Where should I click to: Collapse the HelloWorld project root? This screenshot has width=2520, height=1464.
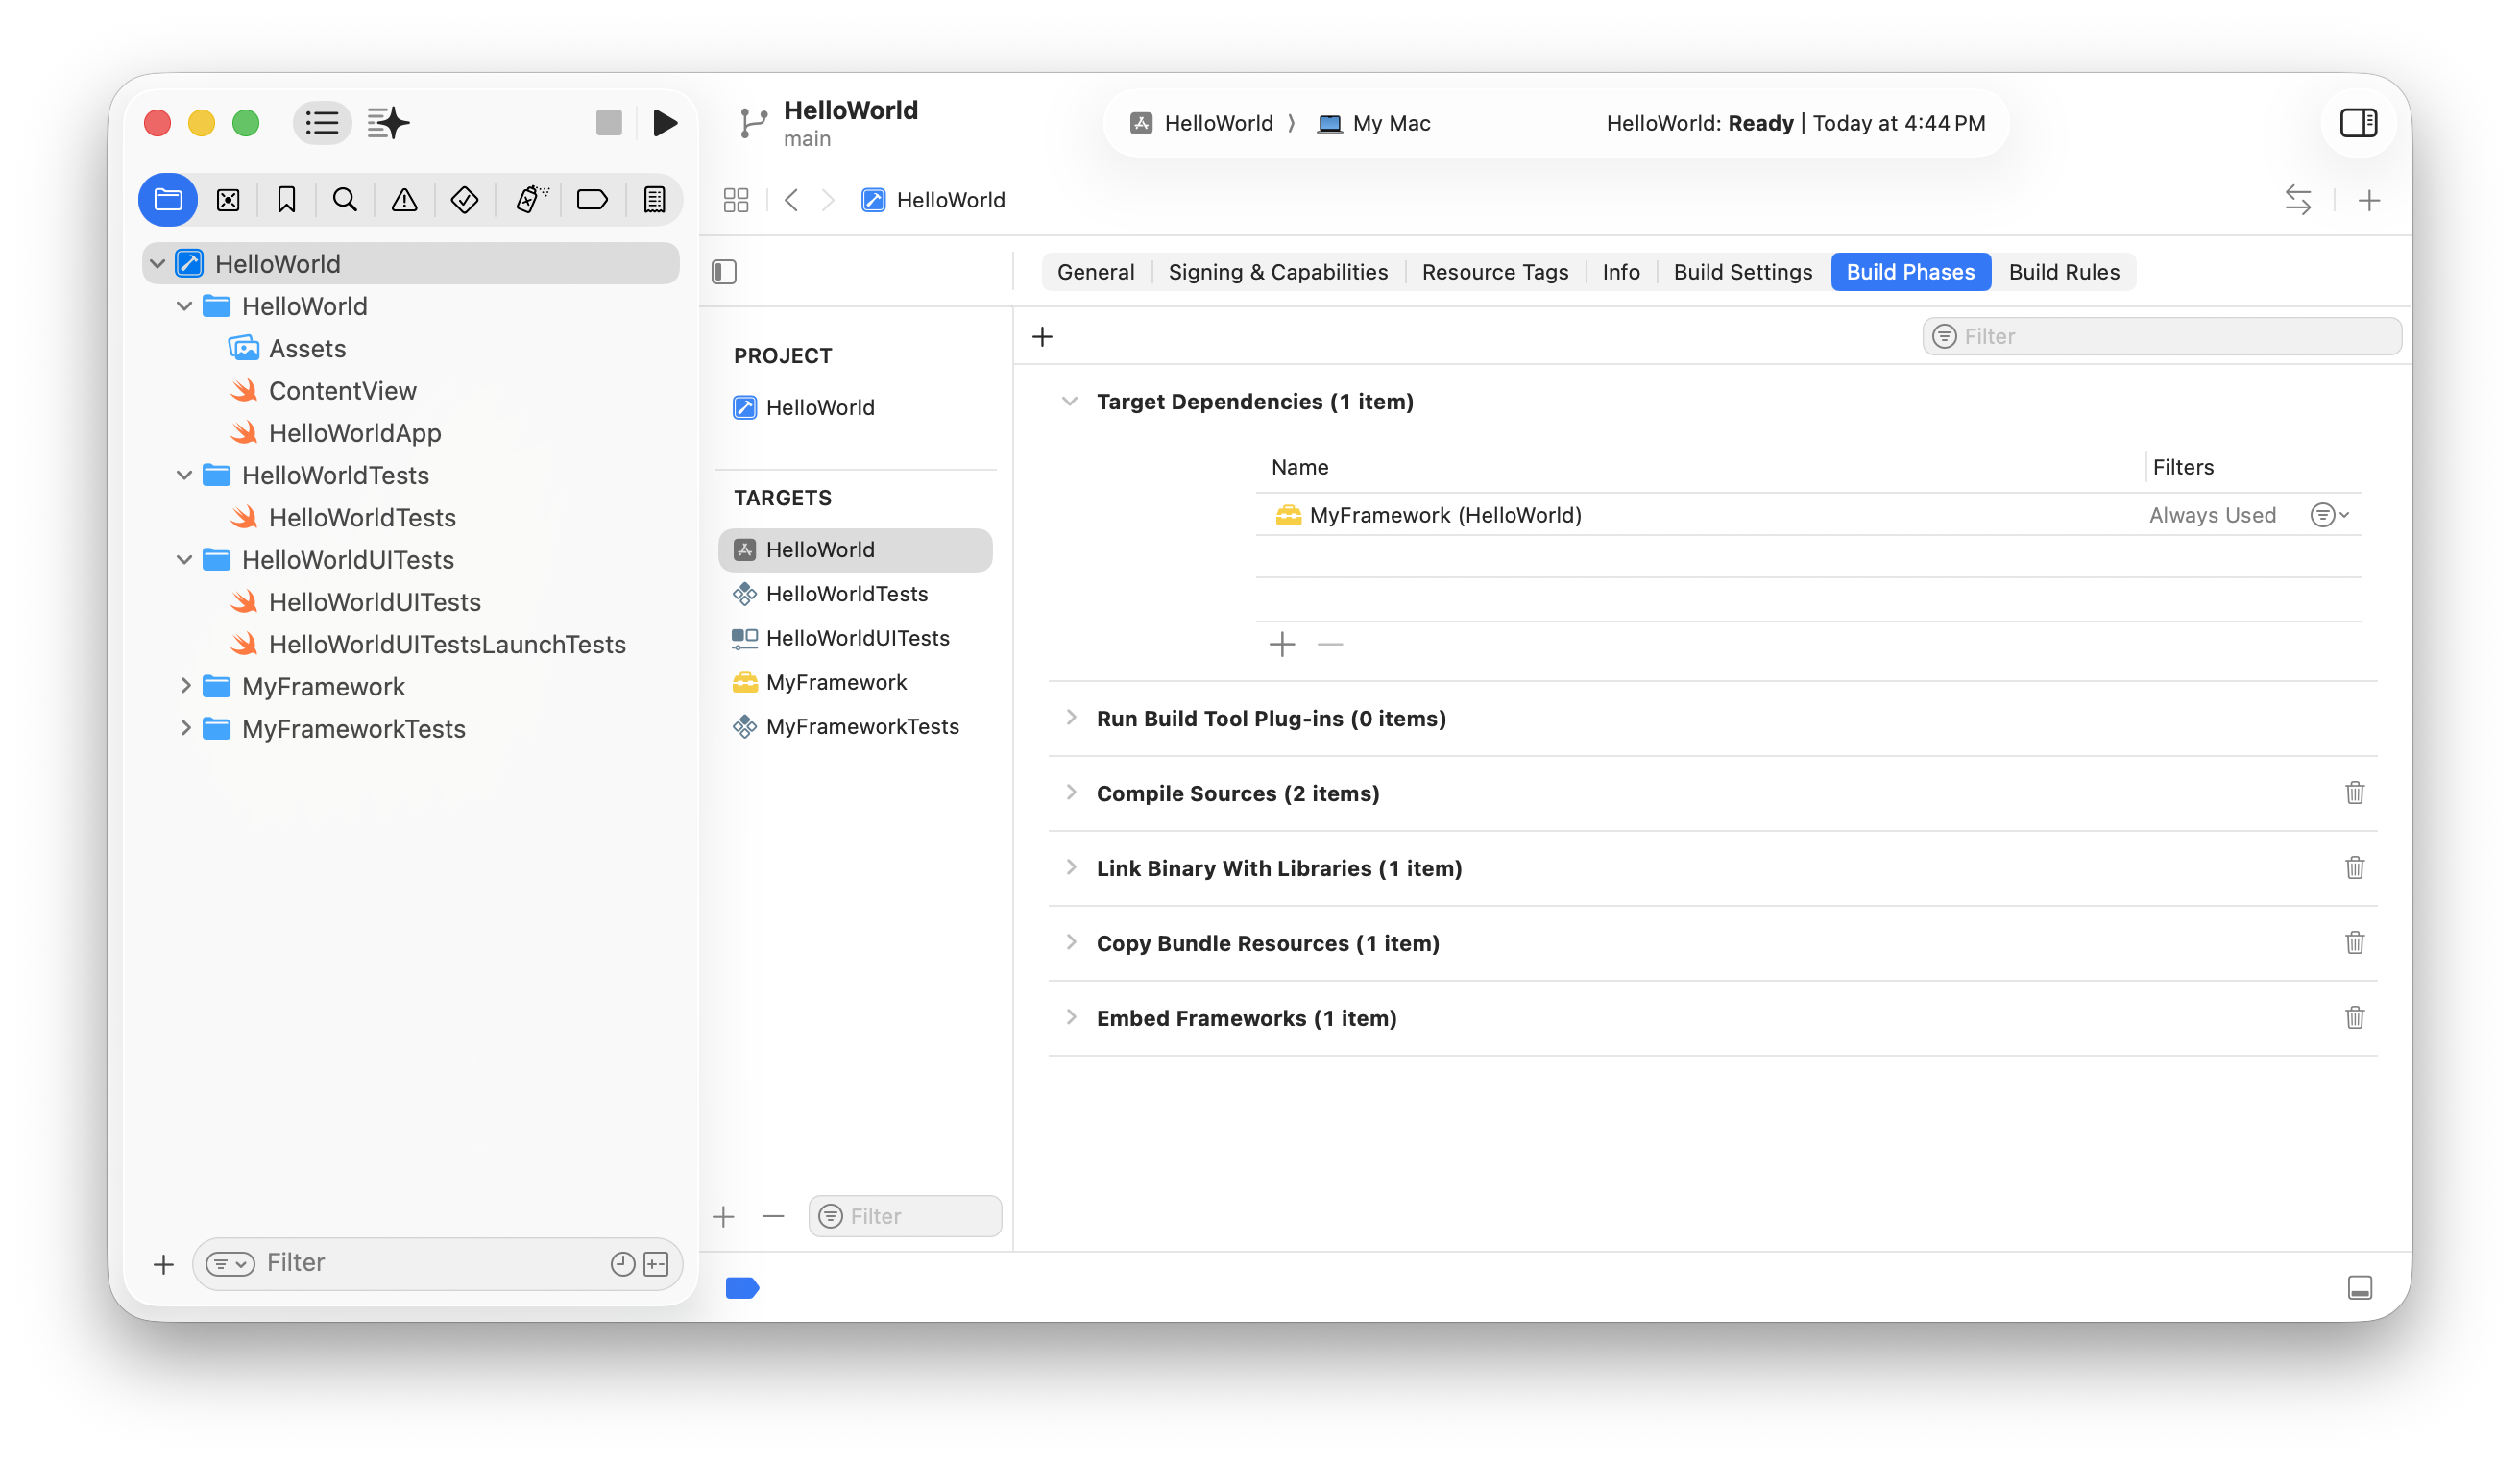157,264
